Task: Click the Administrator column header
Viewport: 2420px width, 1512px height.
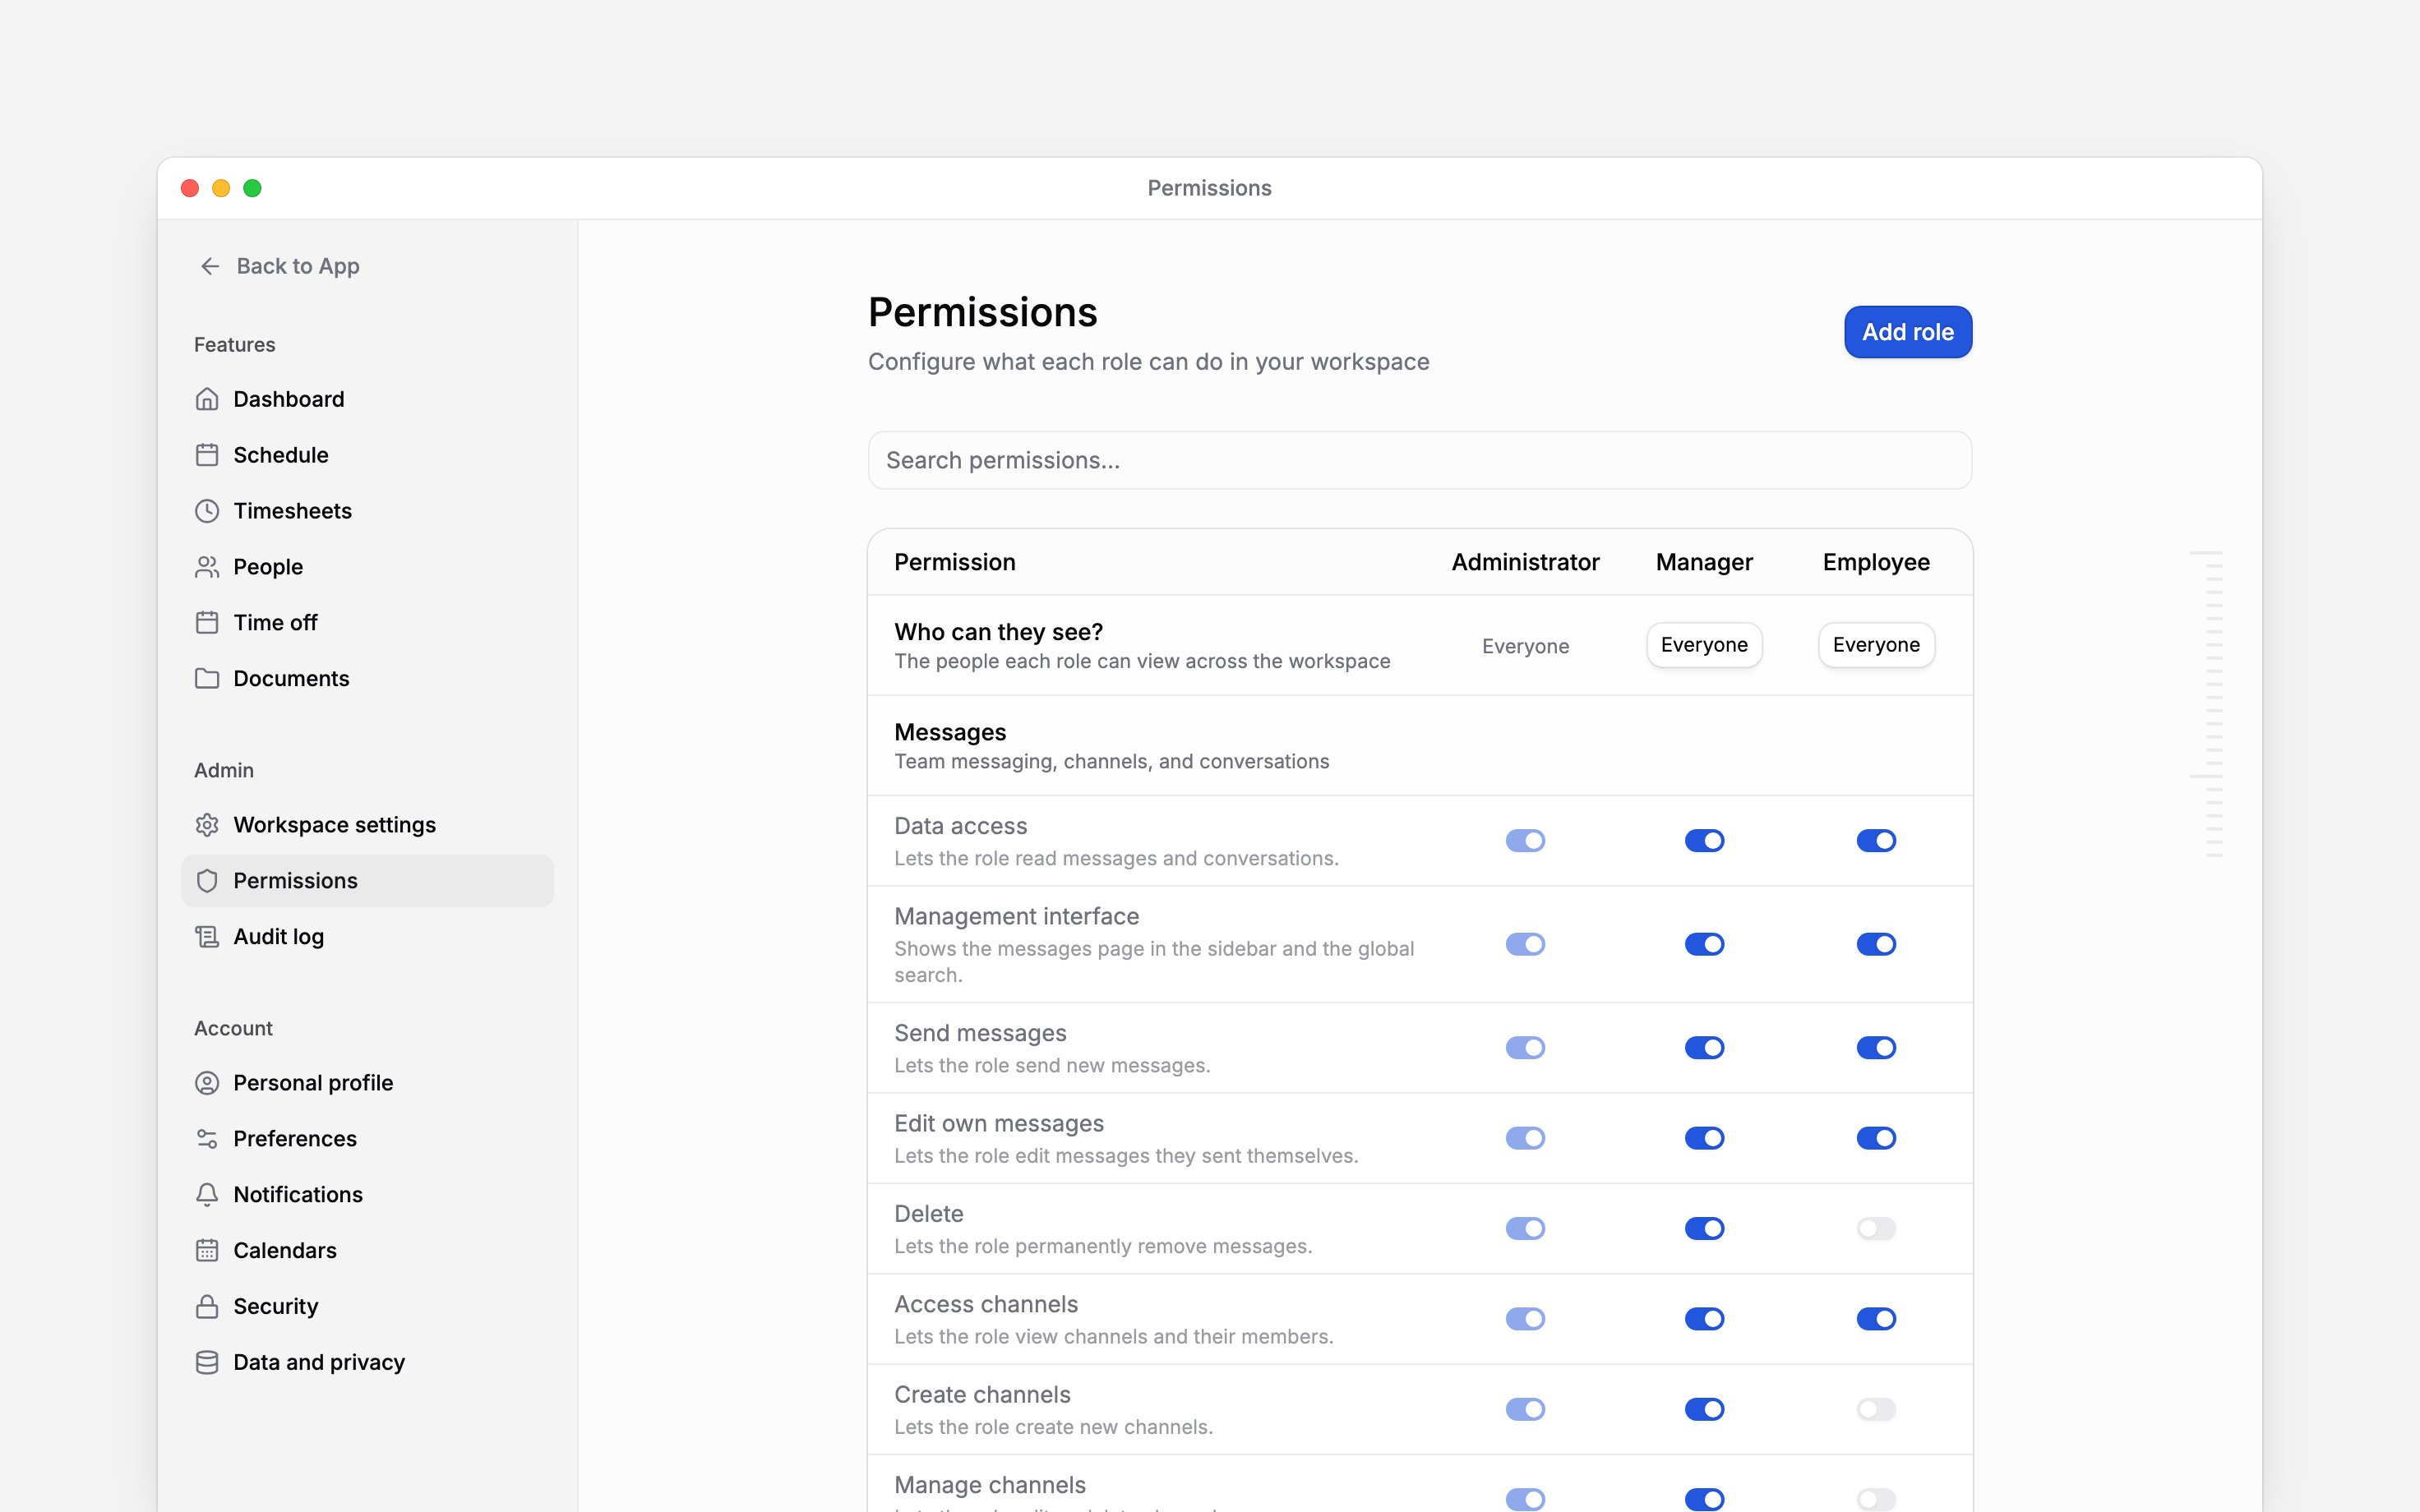Action: coord(1525,562)
